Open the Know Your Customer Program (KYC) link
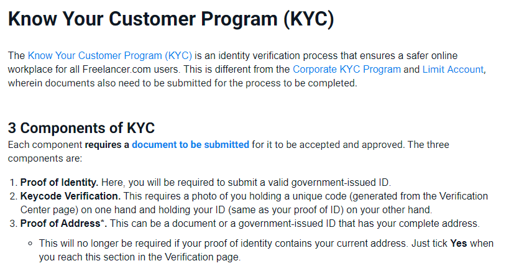514x271 pixels. [x=110, y=56]
